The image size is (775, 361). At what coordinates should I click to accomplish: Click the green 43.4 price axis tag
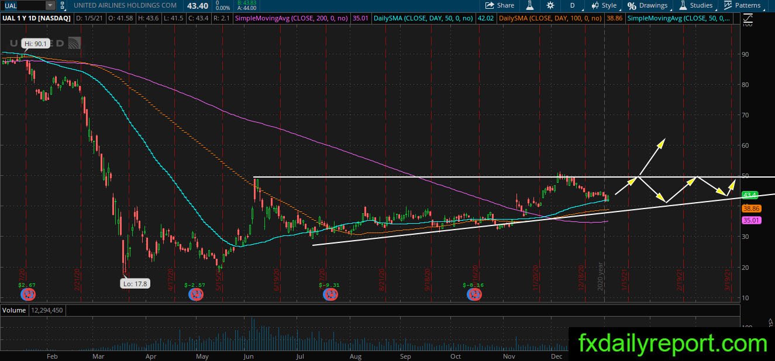[749, 195]
